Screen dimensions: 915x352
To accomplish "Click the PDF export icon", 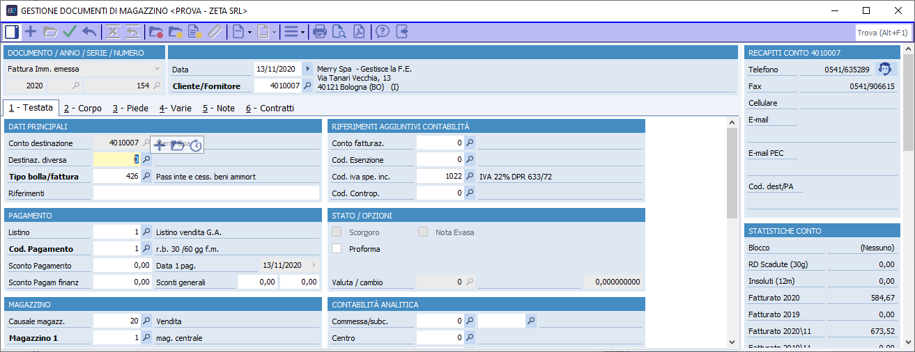I will [x=358, y=31].
